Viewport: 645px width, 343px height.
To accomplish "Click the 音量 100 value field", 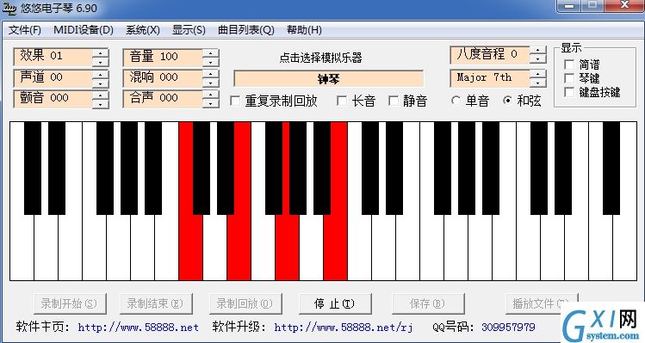I will click(163, 57).
